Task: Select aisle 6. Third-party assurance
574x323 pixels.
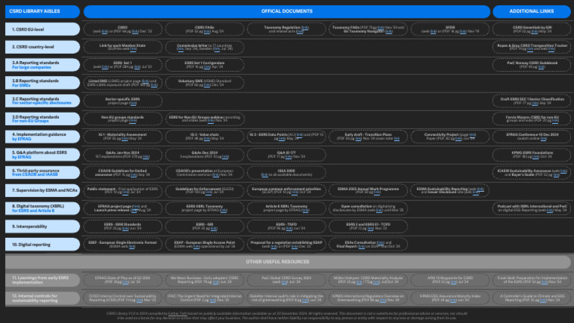Action: pos(43,172)
